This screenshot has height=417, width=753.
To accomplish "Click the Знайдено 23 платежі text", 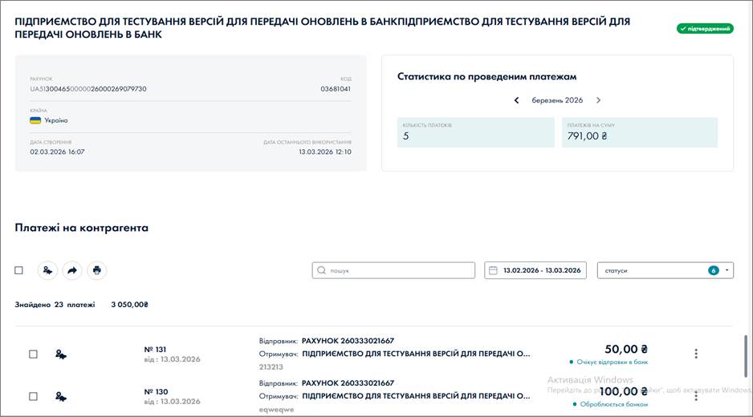I will (x=55, y=305).
